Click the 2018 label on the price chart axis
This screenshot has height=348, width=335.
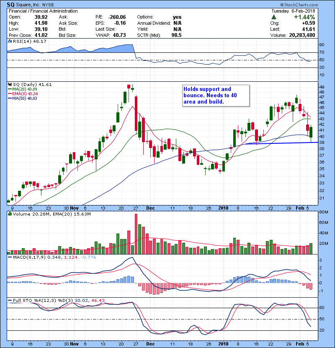point(223,208)
